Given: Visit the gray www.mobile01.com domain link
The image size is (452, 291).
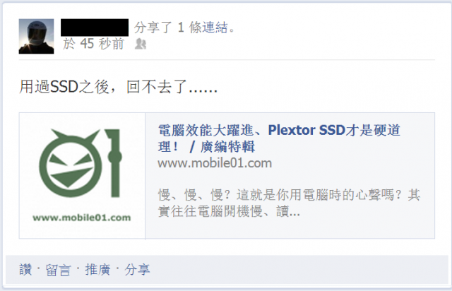Looking at the screenshot, I should [215, 164].
